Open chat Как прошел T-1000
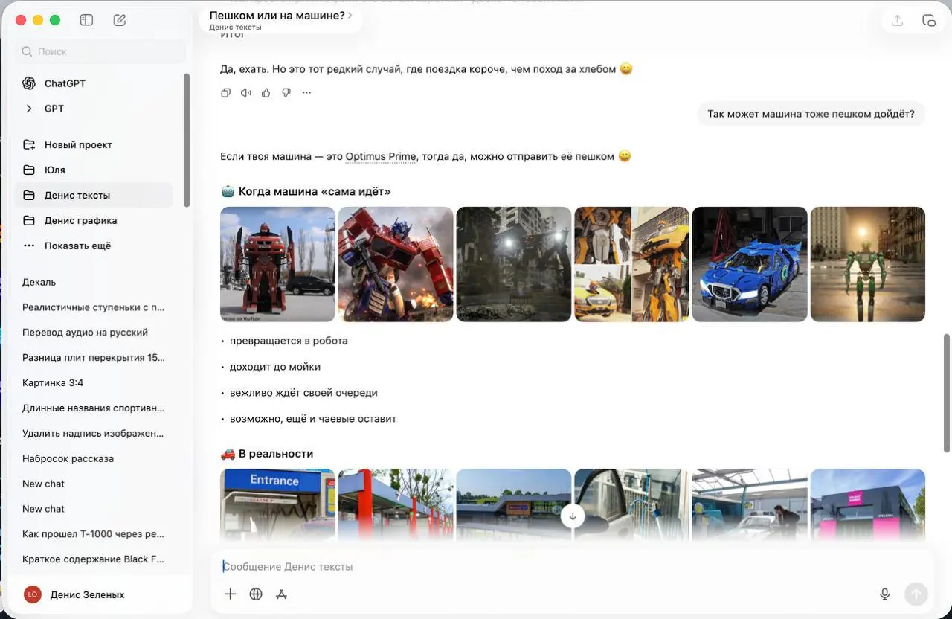 tap(94, 534)
